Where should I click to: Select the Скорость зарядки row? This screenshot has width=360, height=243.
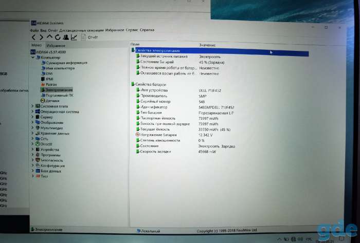click(x=176, y=152)
